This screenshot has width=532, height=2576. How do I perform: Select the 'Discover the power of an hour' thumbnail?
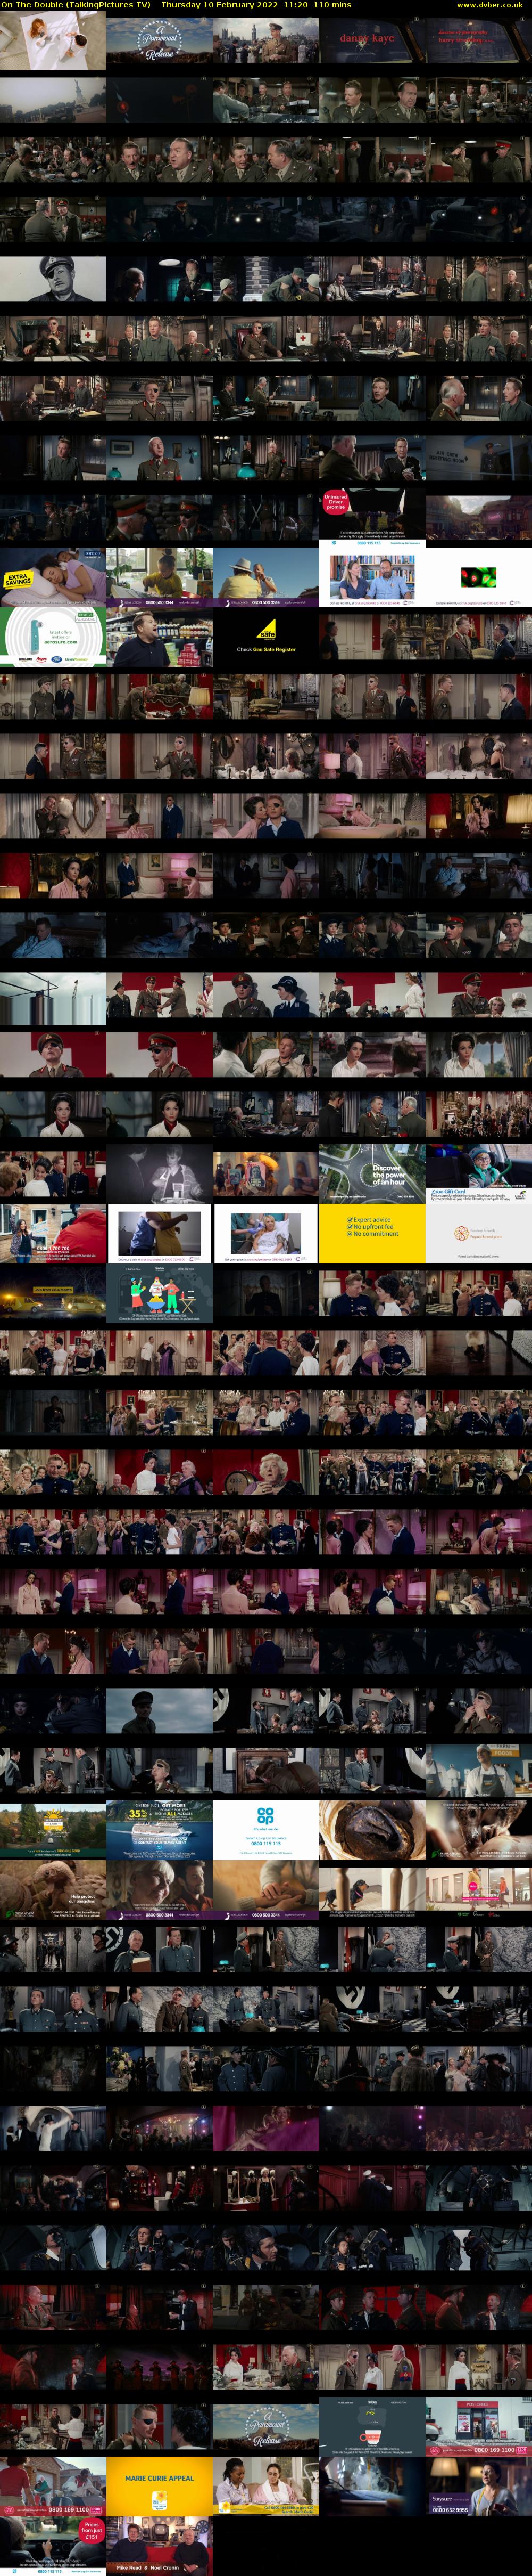pos(372,1173)
